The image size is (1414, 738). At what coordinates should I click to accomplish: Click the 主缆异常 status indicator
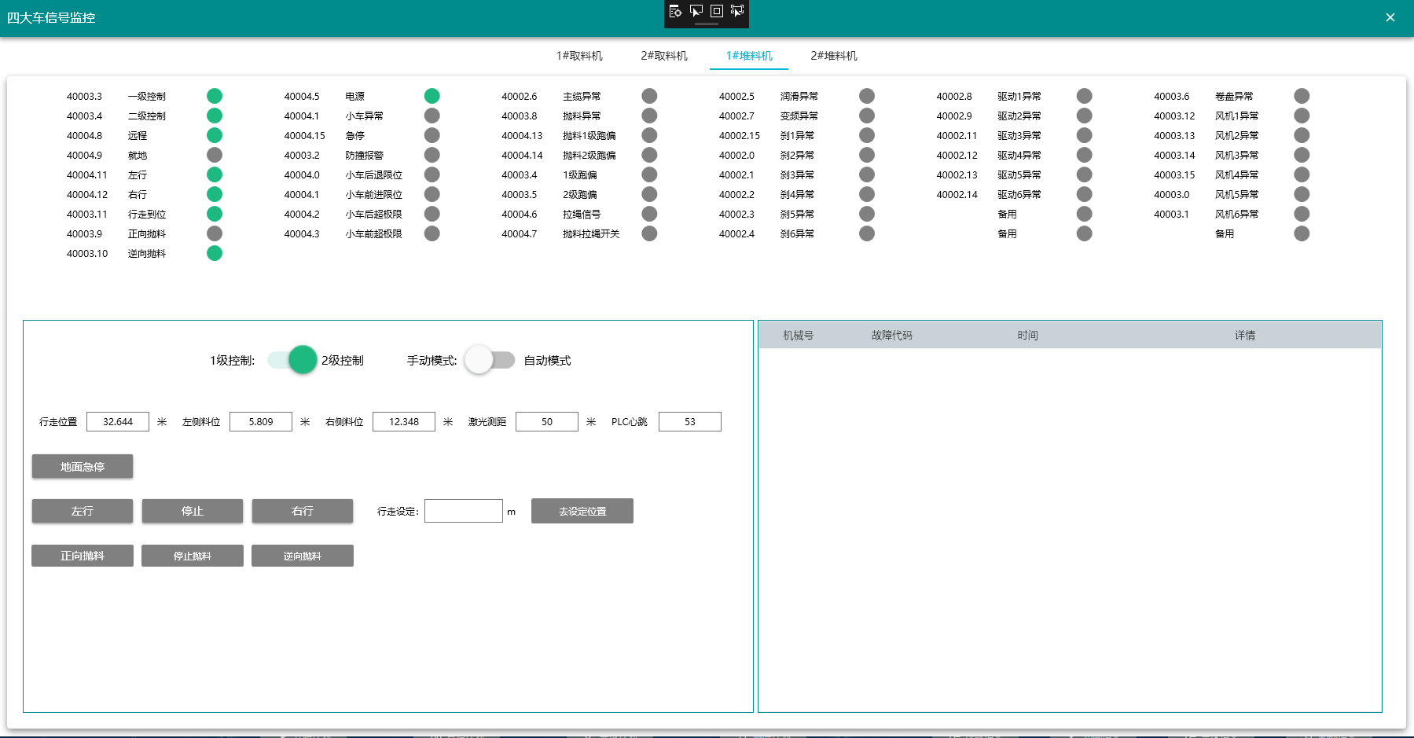[649, 96]
